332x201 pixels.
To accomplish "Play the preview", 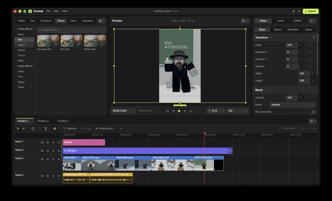I will (x=179, y=111).
